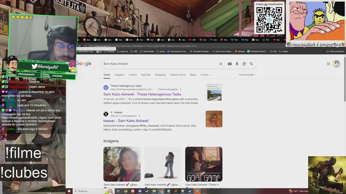
Task: Open the first image of person in pink jacket
Action: click(x=122, y=164)
